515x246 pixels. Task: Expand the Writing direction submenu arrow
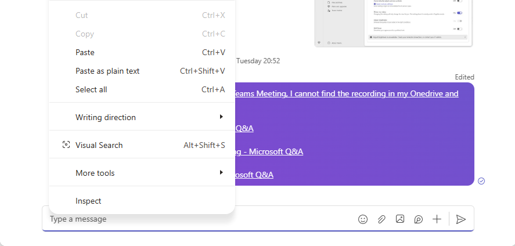pos(221,117)
